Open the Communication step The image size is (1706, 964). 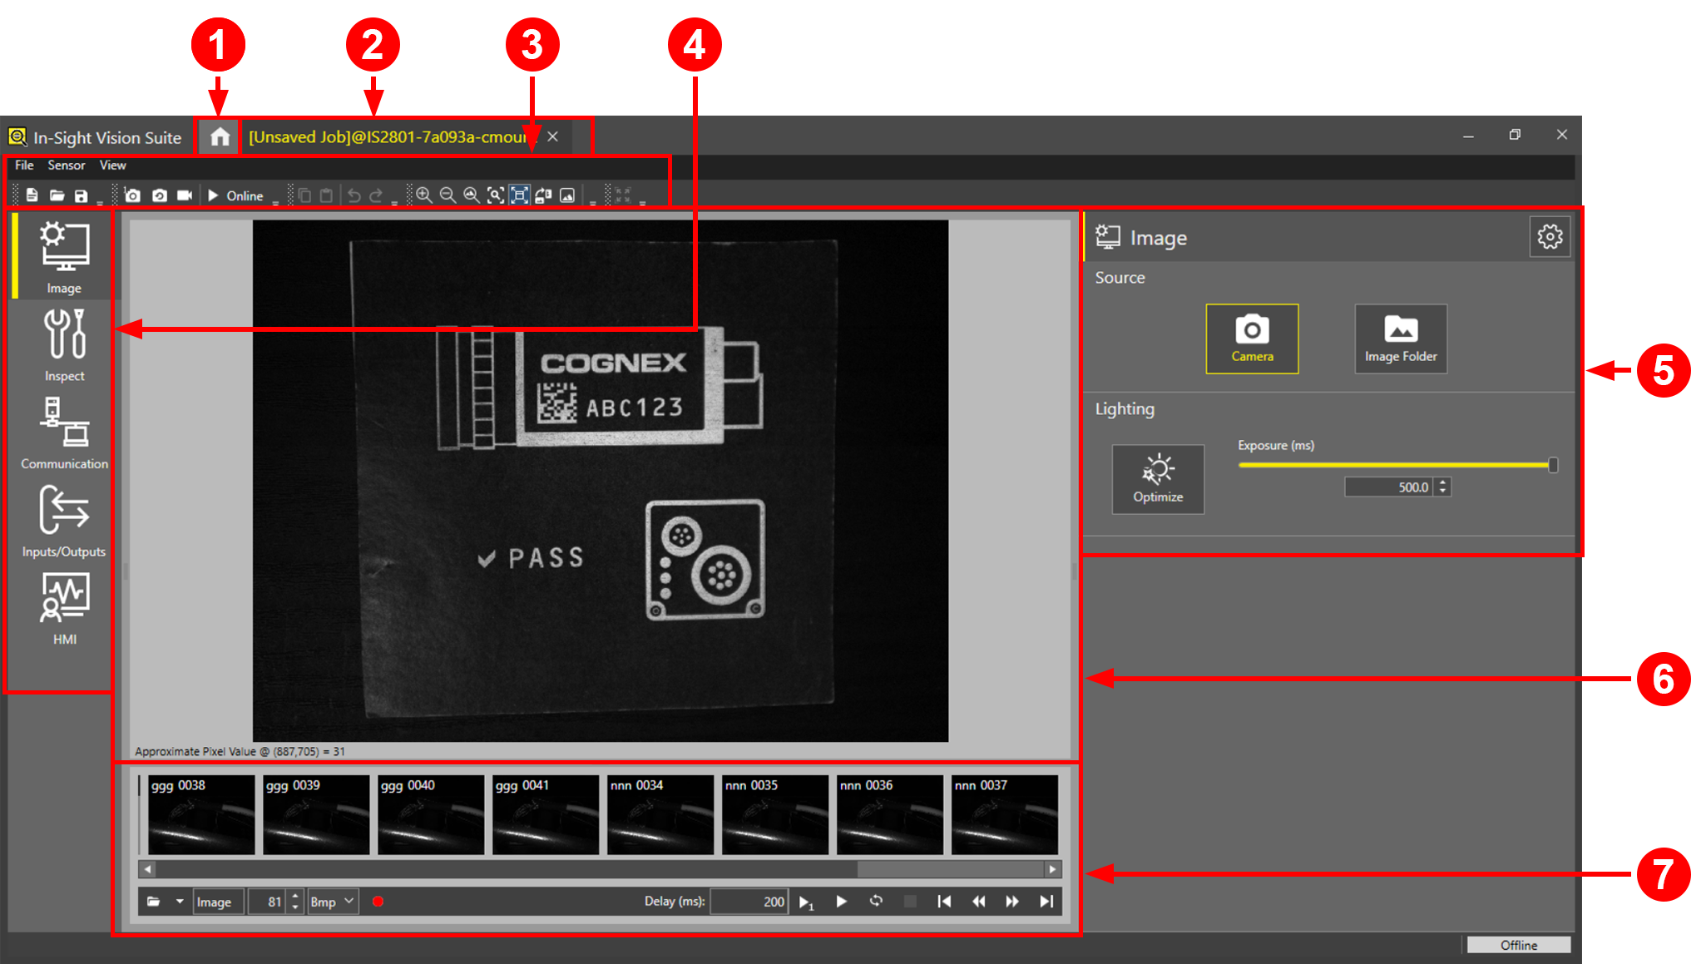click(64, 433)
